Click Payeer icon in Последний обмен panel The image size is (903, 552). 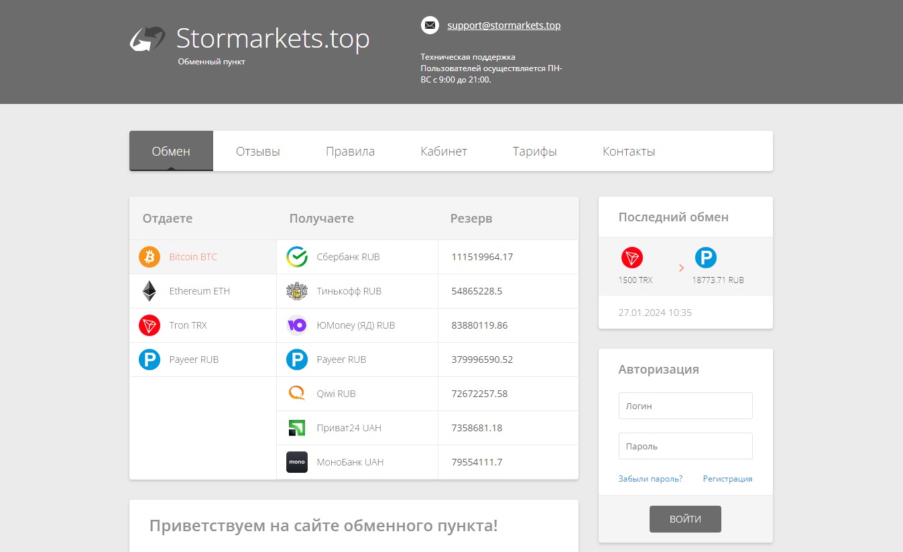[706, 258]
